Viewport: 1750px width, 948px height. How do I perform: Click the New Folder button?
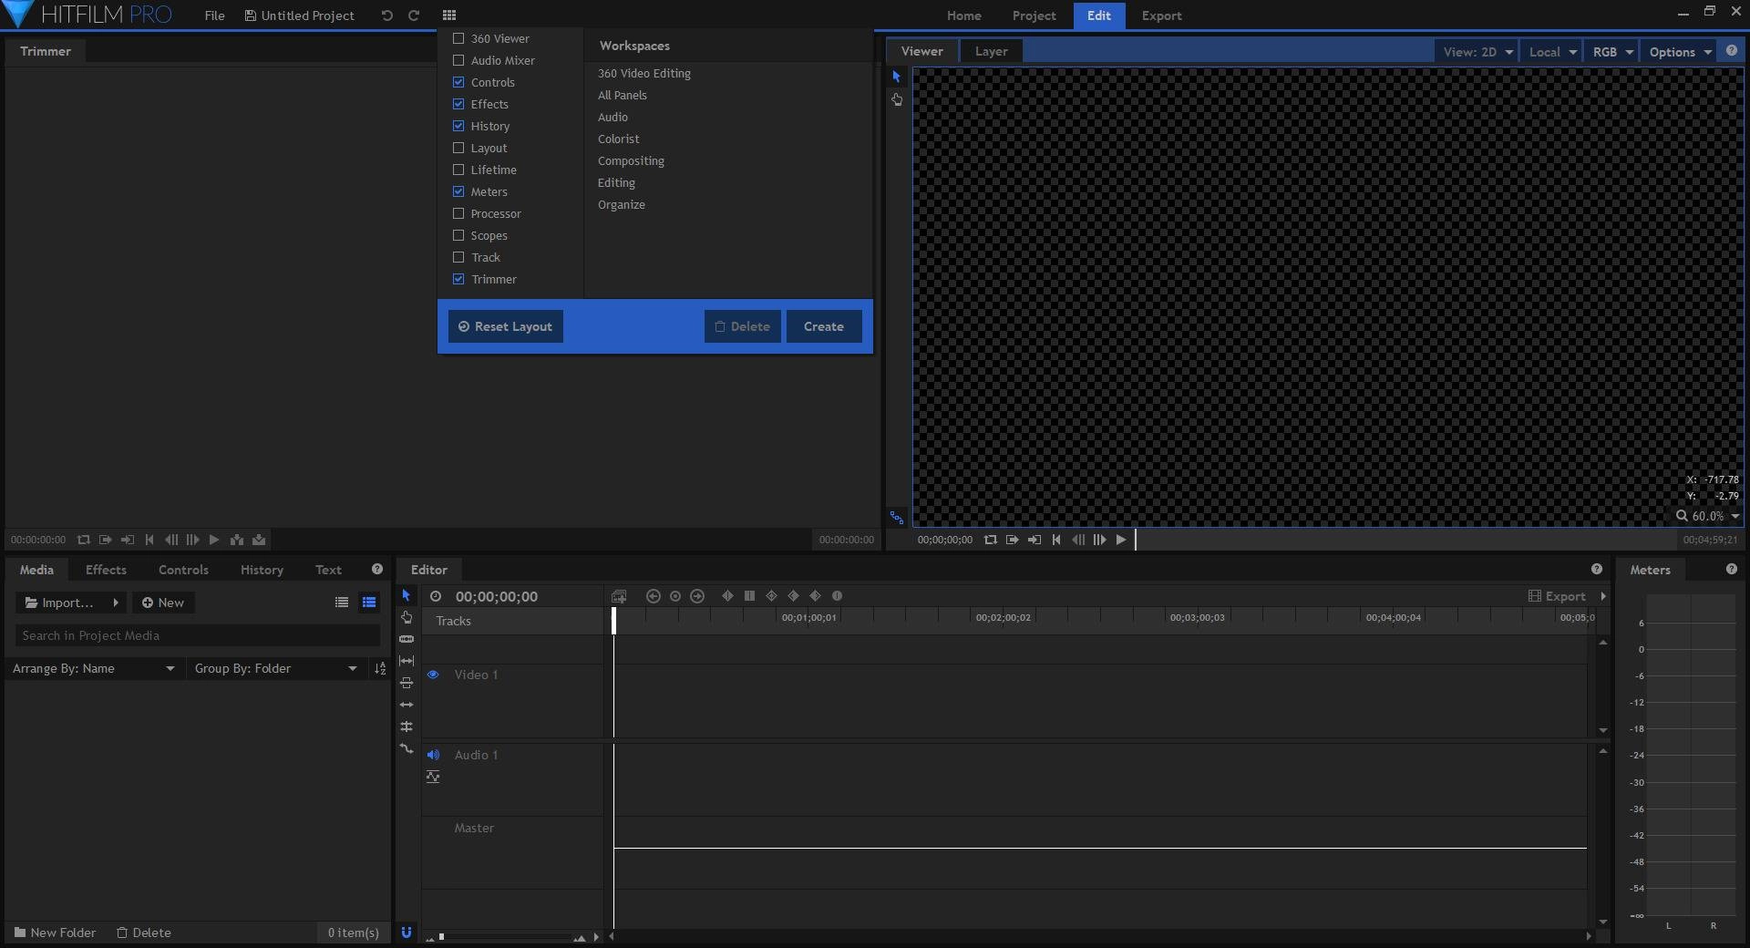55,933
